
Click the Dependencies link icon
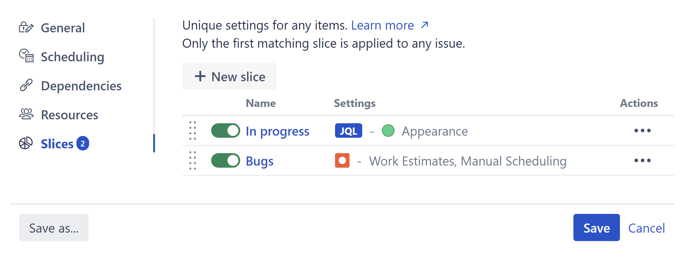pos(26,85)
